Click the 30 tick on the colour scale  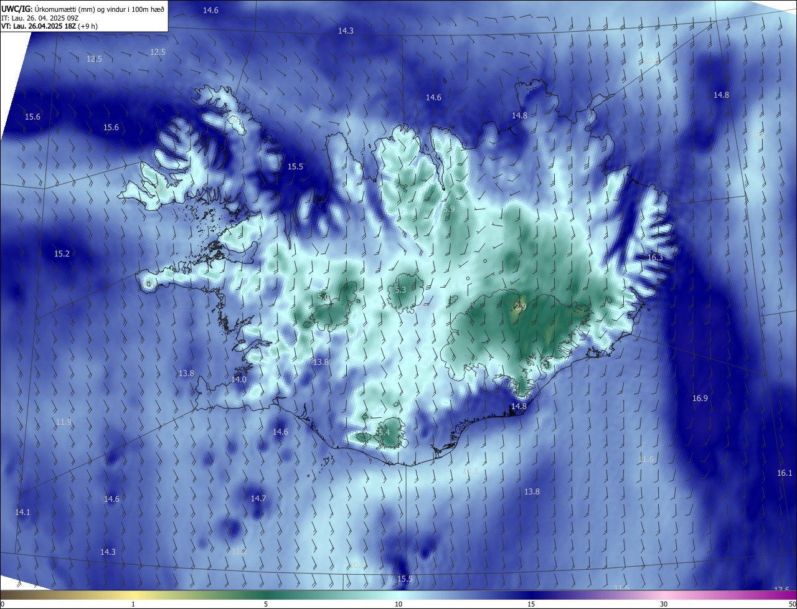click(664, 604)
